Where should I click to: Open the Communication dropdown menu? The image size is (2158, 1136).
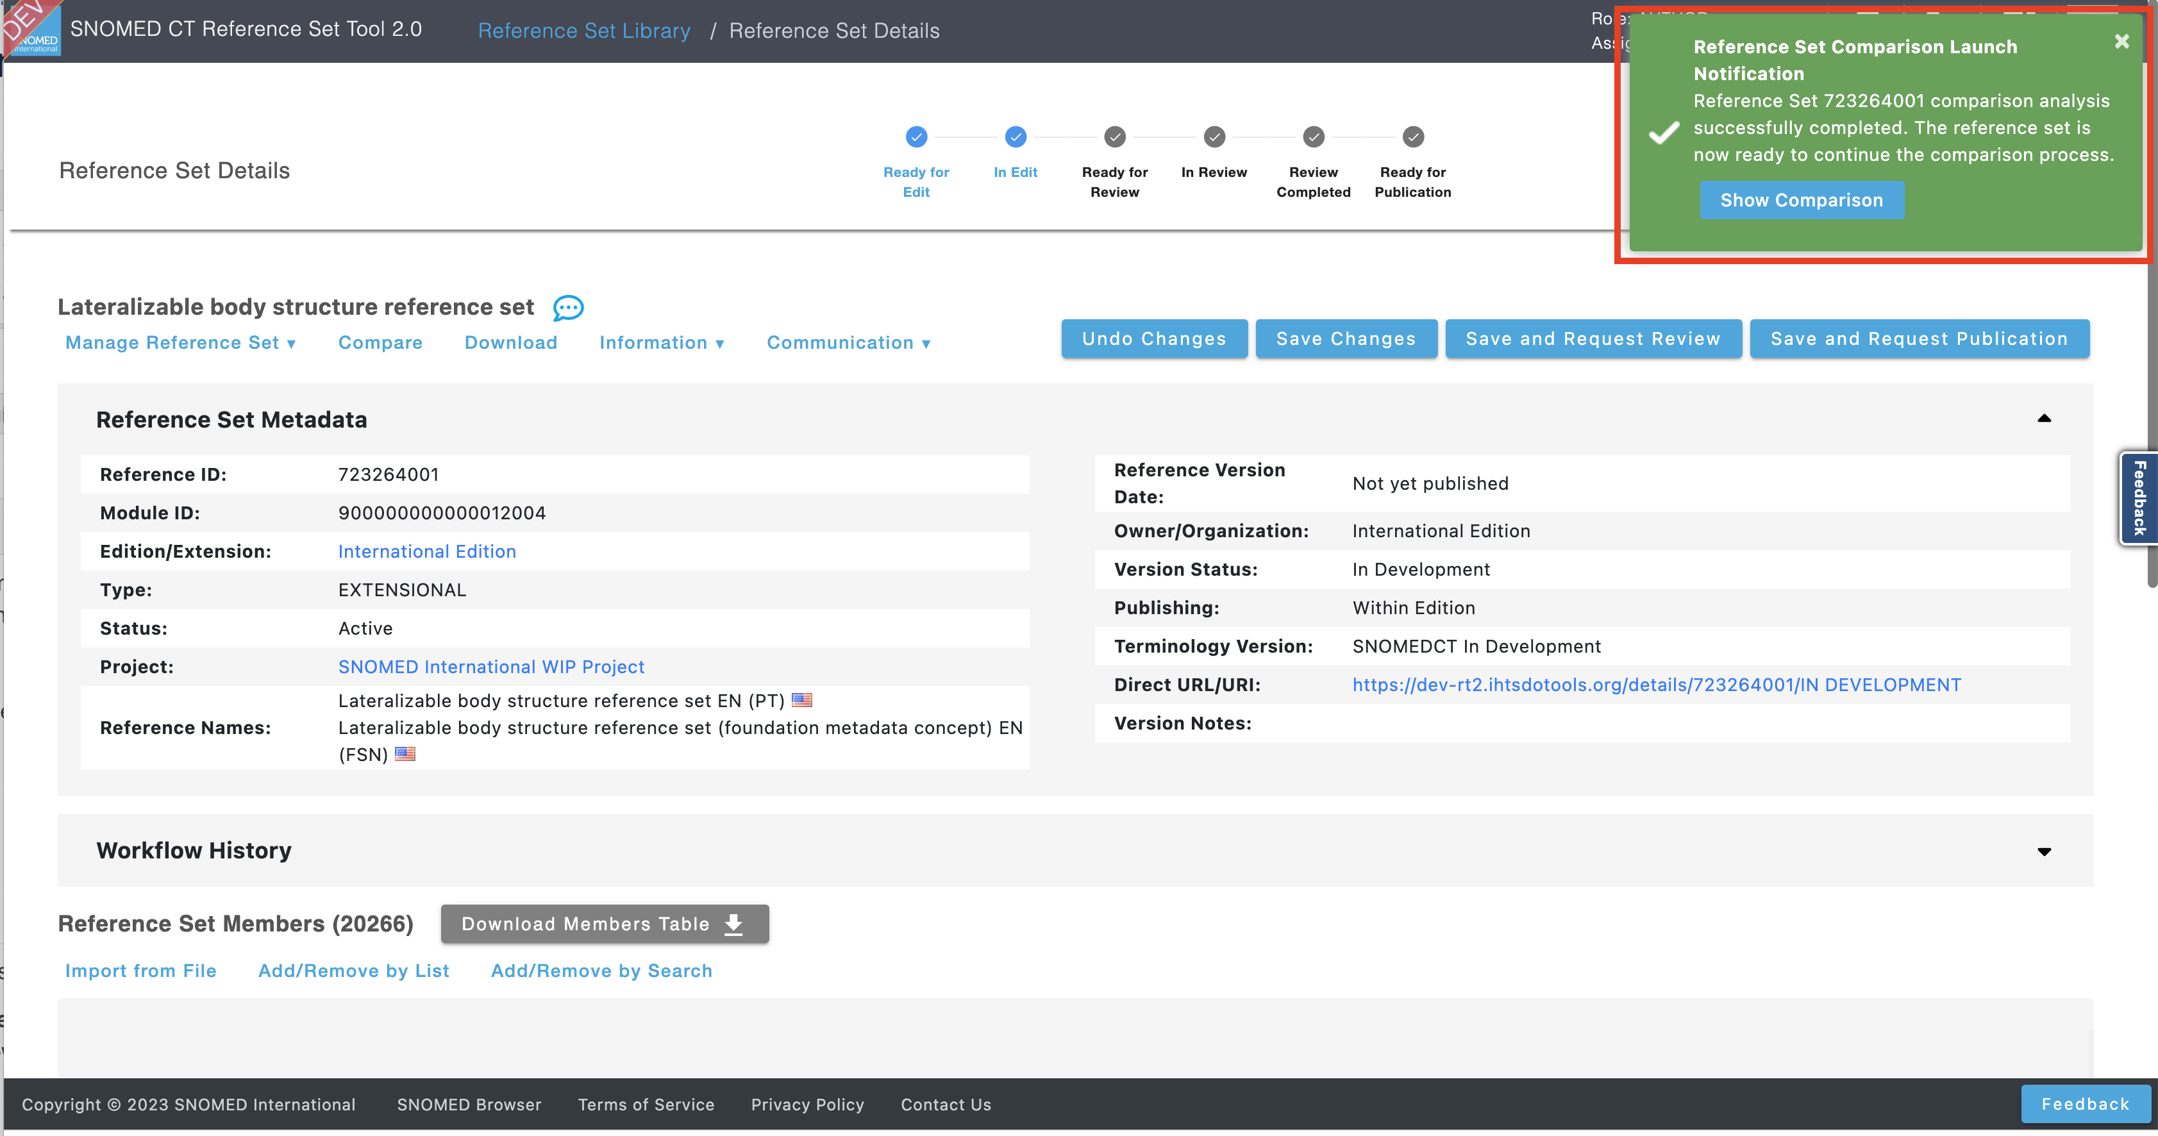tap(849, 342)
